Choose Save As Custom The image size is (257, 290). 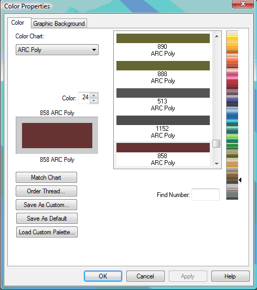tap(46, 205)
